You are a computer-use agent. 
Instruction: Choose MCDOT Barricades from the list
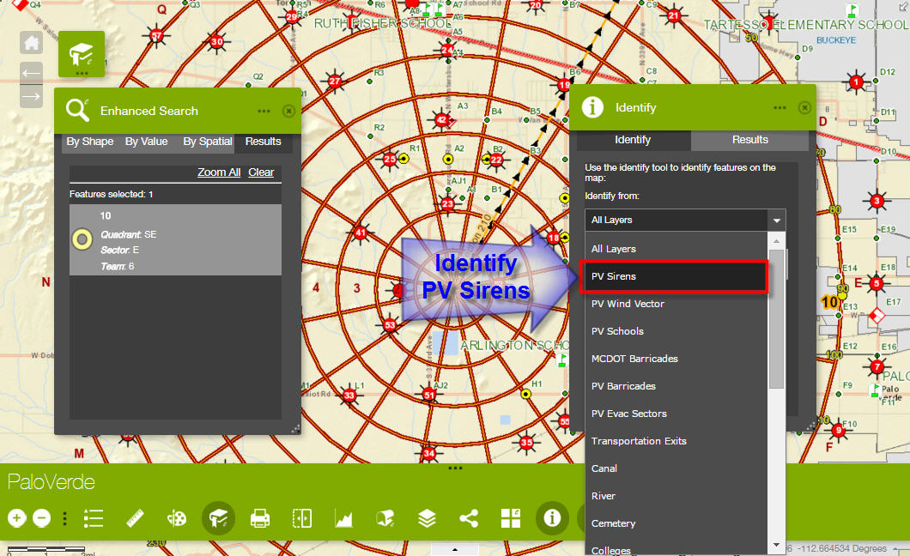(676, 359)
